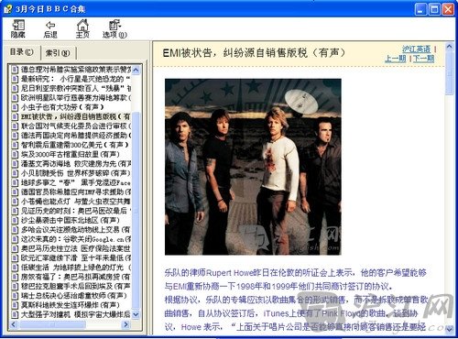
Task: Go to 下一期 next issue link
Action: 423,59
